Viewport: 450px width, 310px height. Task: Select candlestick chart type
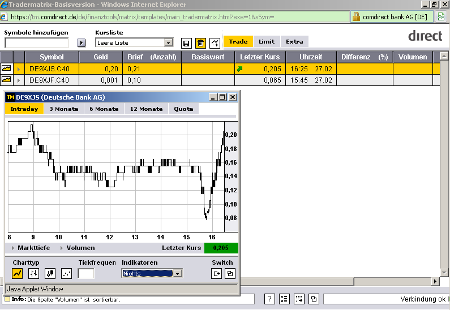pyautogui.click(x=50, y=273)
